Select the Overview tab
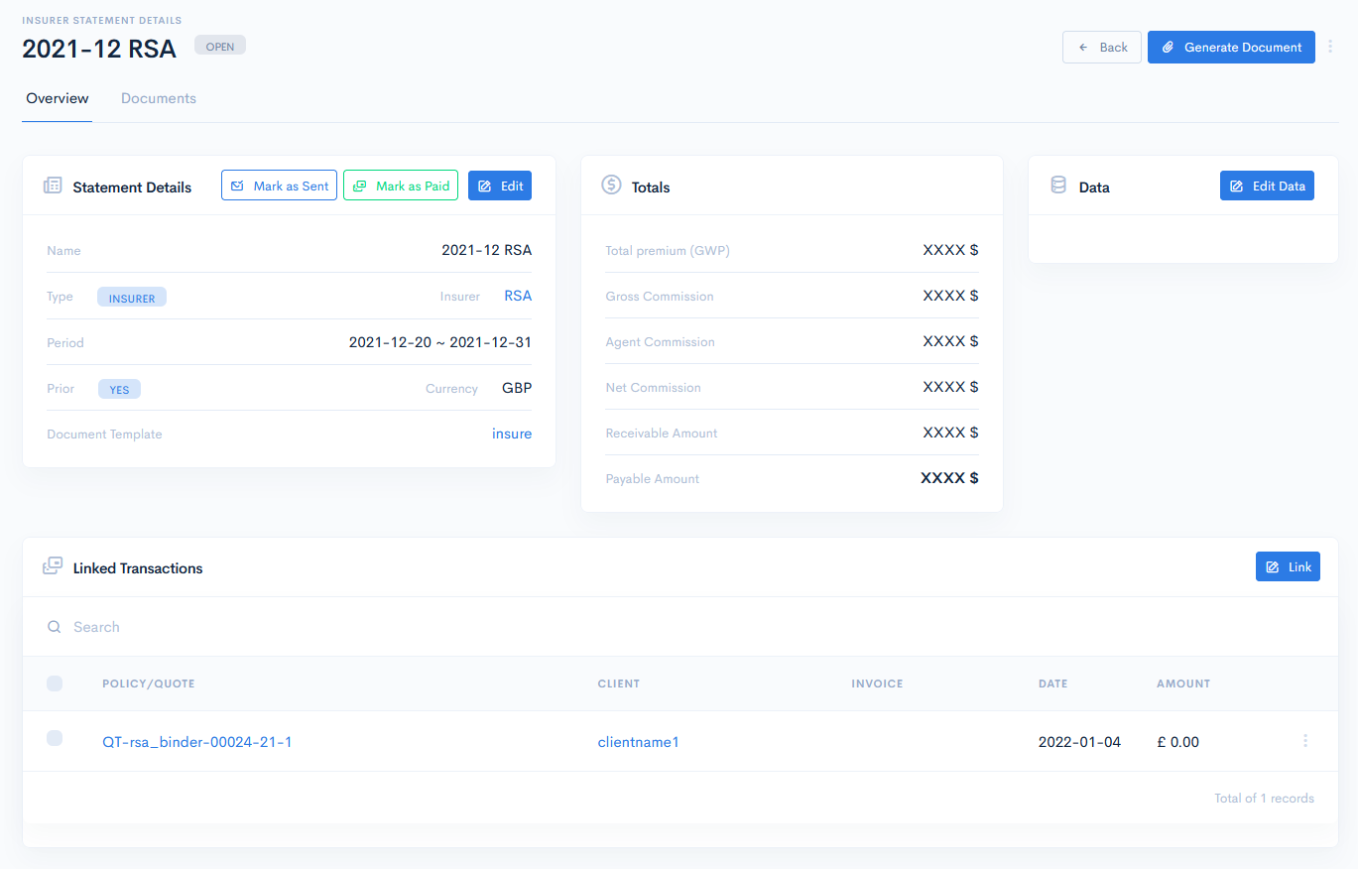Image resolution: width=1358 pixels, height=869 pixels. (x=58, y=98)
